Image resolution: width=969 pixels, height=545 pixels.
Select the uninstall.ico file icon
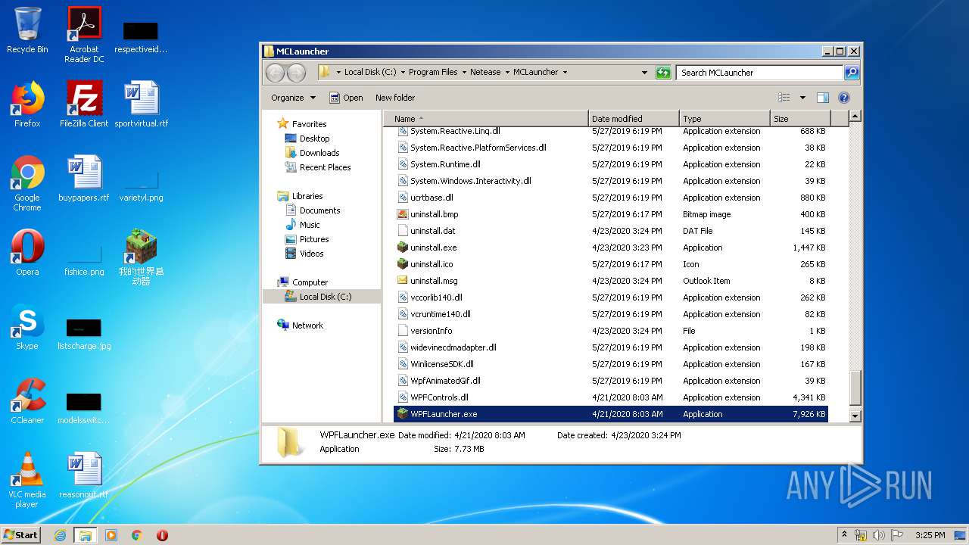[403, 264]
